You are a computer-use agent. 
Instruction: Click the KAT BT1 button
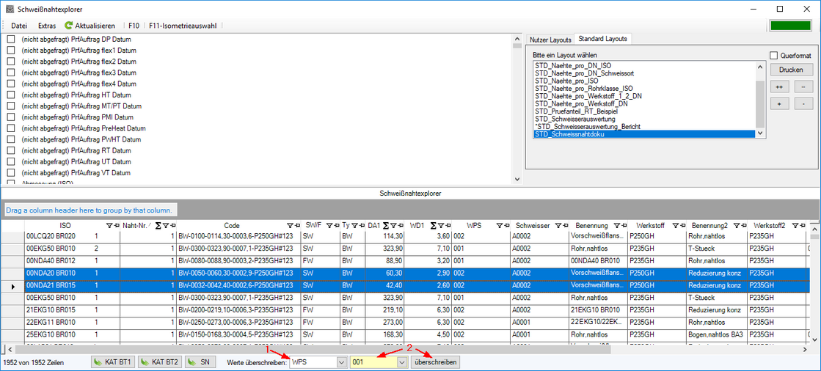click(112, 362)
